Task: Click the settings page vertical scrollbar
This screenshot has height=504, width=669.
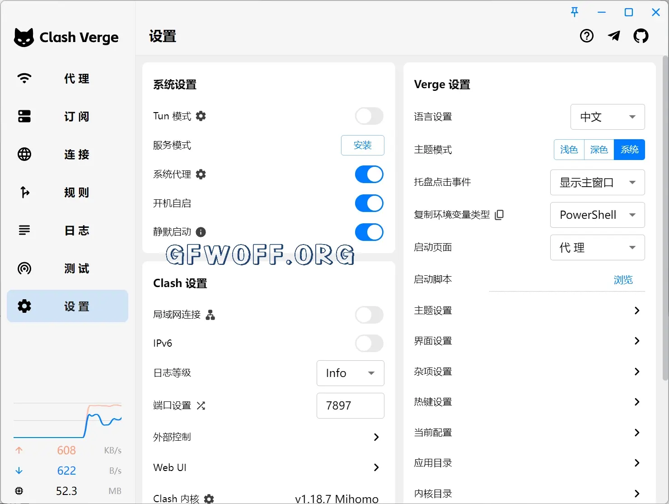Action: [x=665, y=218]
